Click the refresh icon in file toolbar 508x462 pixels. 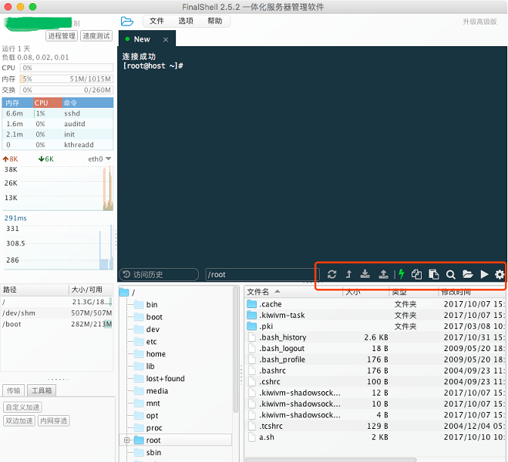click(x=331, y=274)
